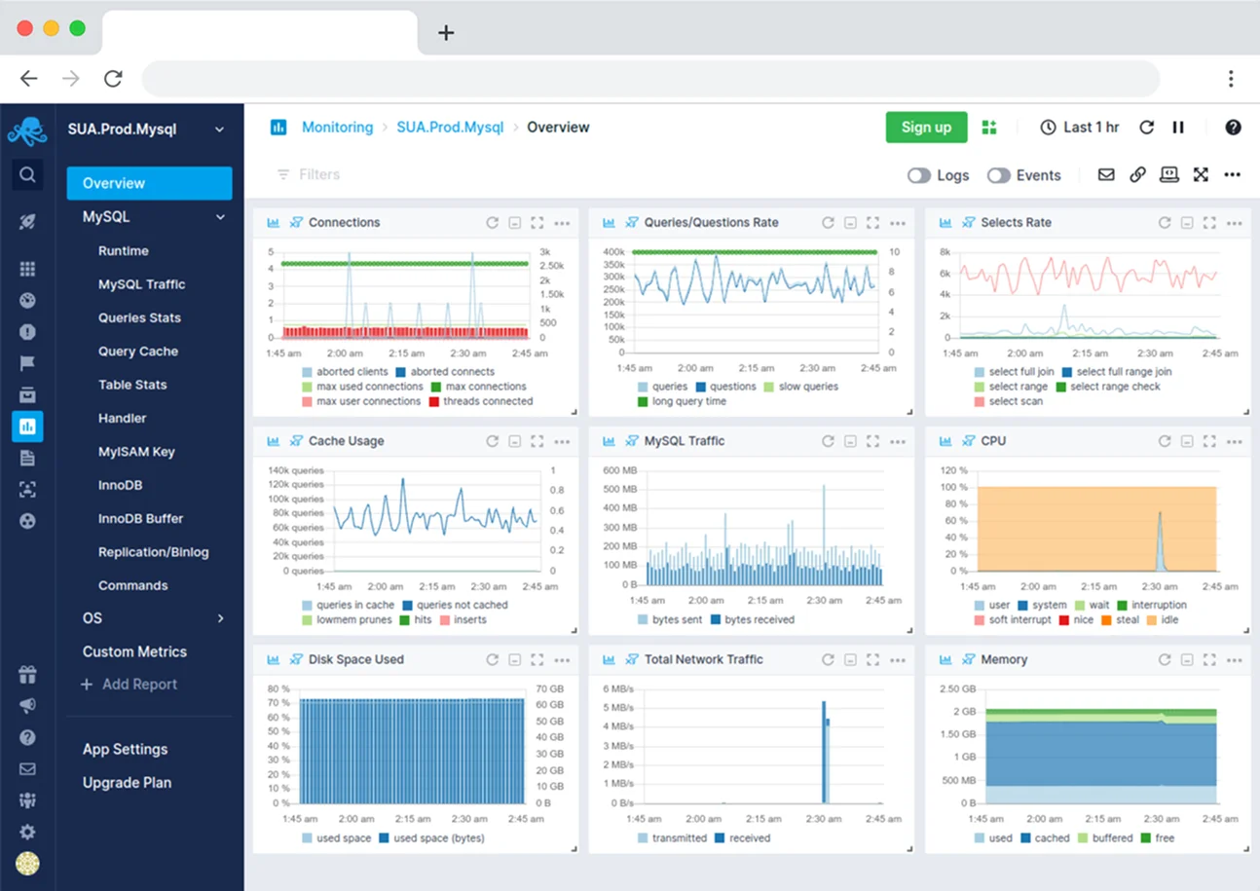Collapse the MySQL section in the sidebar
The height and width of the screenshot is (891, 1260).
pos(220,217)
